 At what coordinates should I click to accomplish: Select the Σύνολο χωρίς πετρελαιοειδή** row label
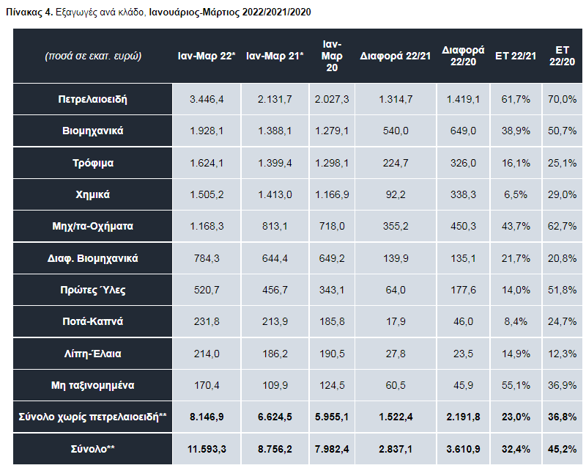[x=92, y=417]
